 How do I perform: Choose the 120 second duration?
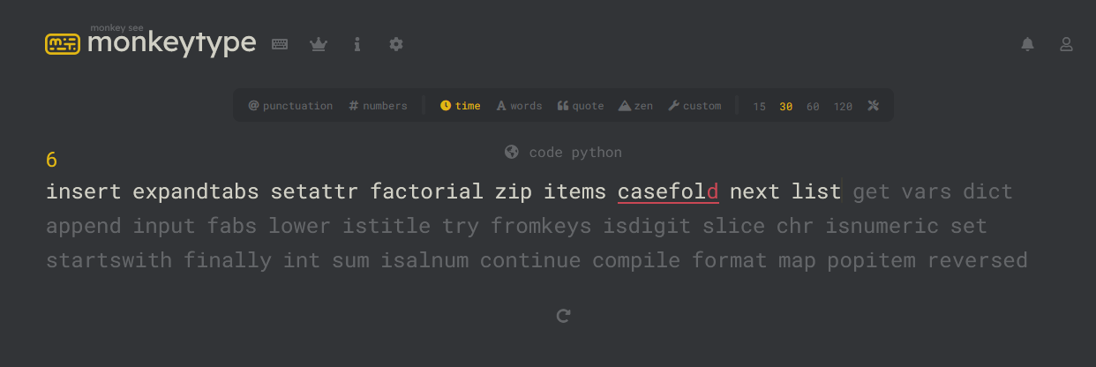coord(843,106)
